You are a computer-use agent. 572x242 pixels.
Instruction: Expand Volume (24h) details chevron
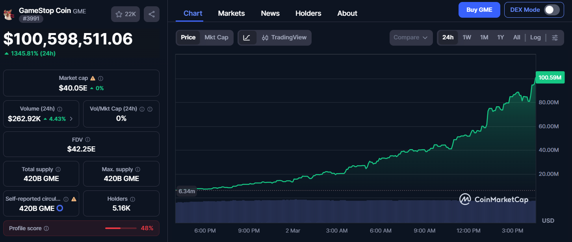[x=71, y=118]
